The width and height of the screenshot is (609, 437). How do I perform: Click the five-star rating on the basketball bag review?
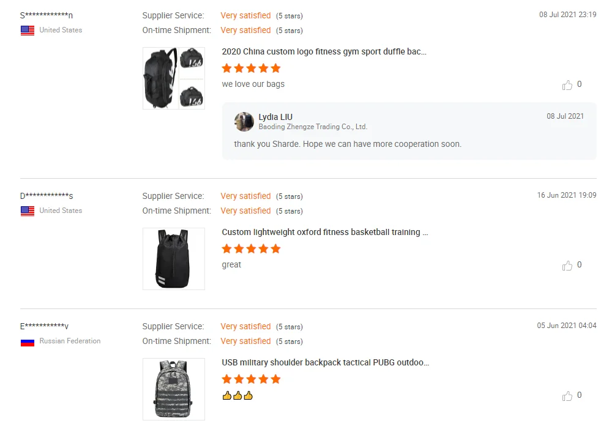[251, 248]
